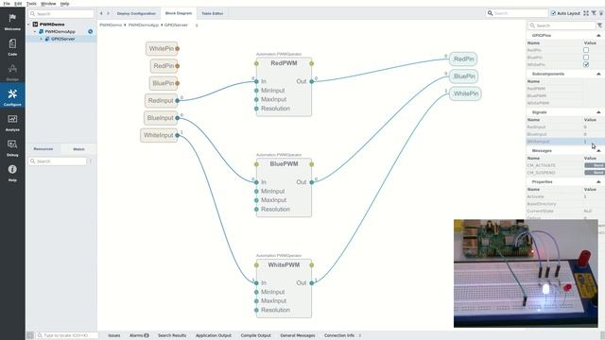The width and height of the screenshot is (605, 340).
Task: Open the Code view in sidebar
Action: pos(12,47)
